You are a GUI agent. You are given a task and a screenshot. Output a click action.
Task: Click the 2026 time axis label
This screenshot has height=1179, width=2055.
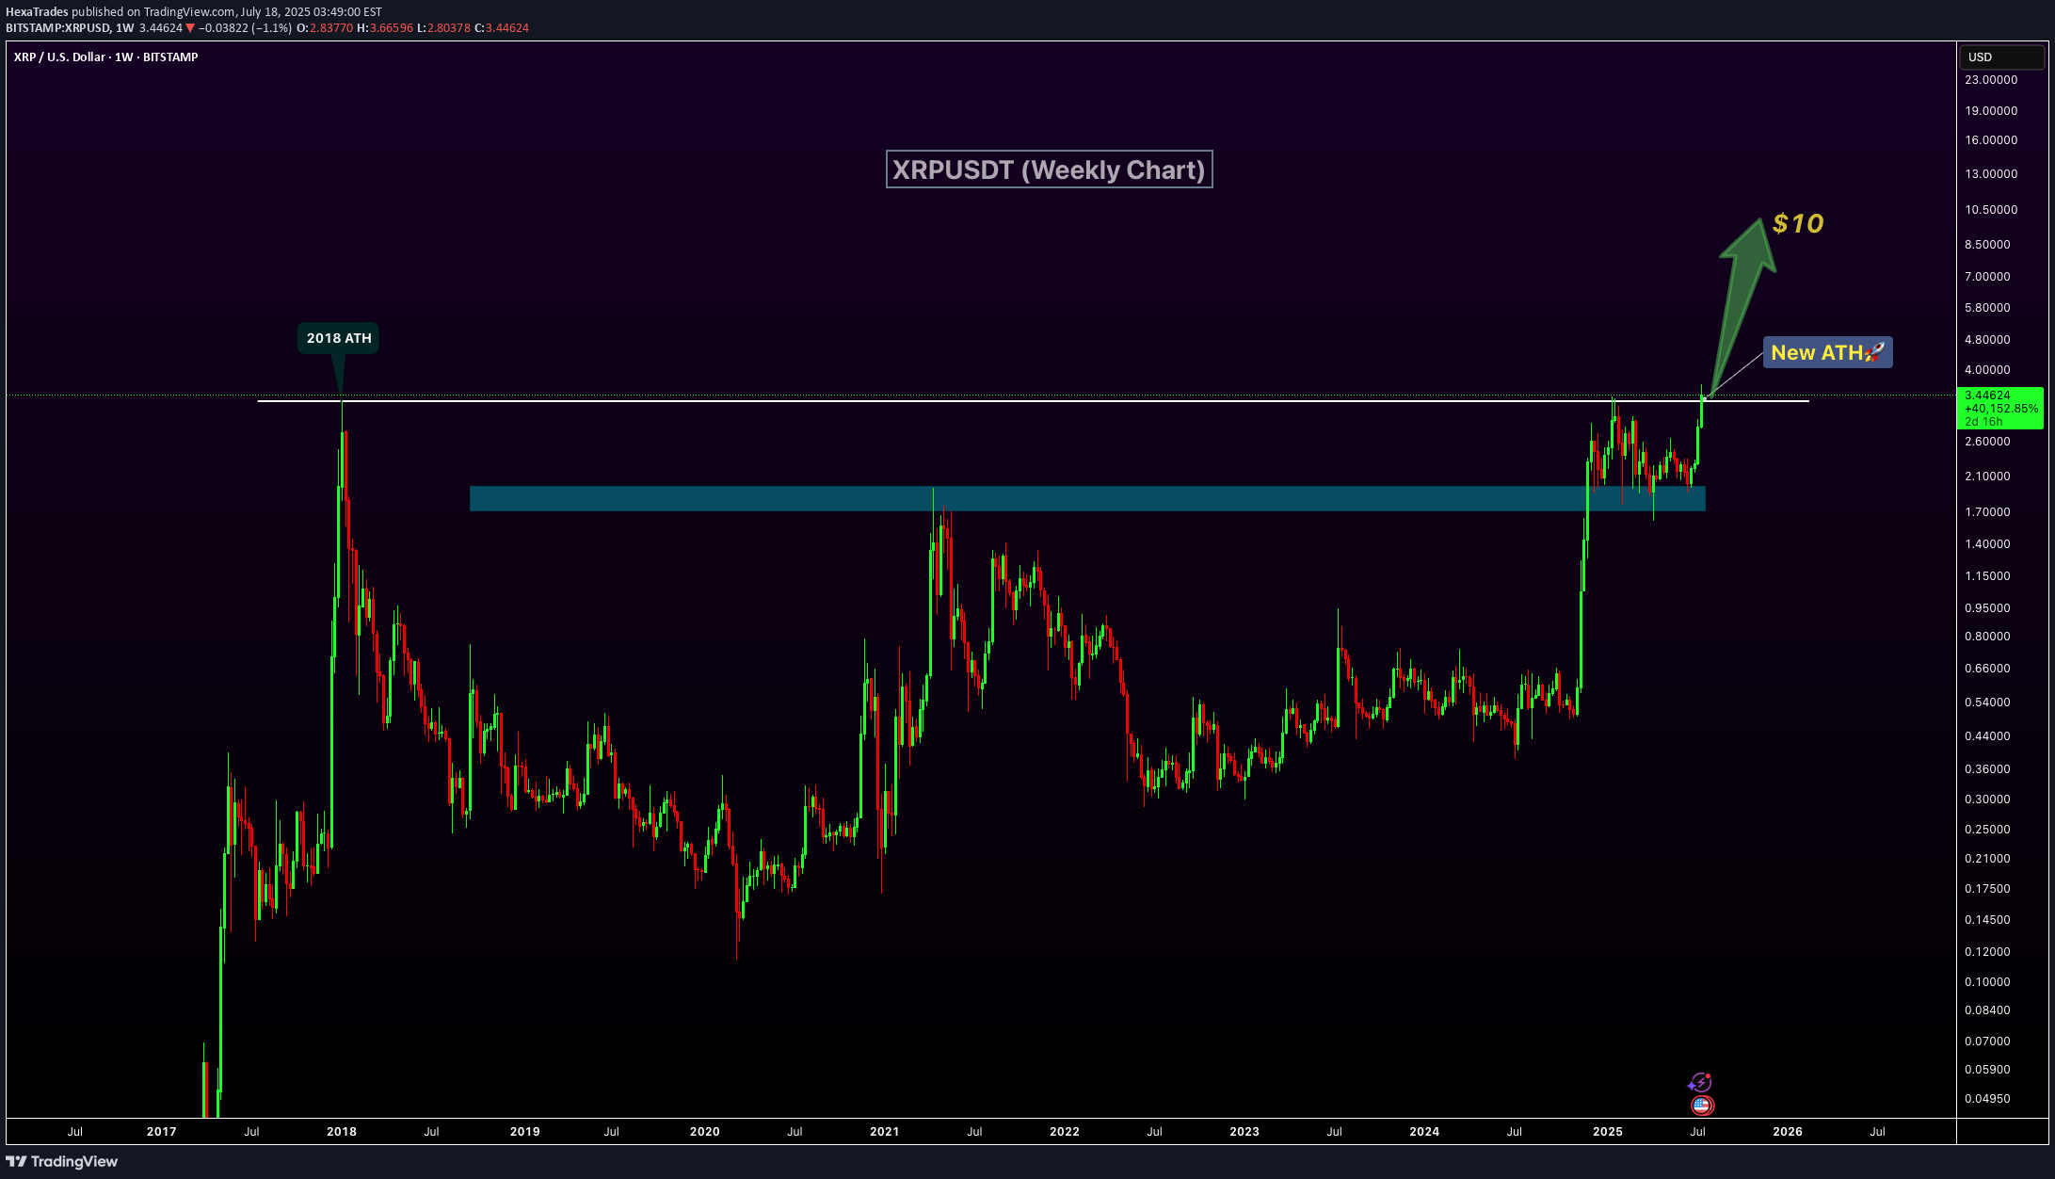[1788, 1132]
